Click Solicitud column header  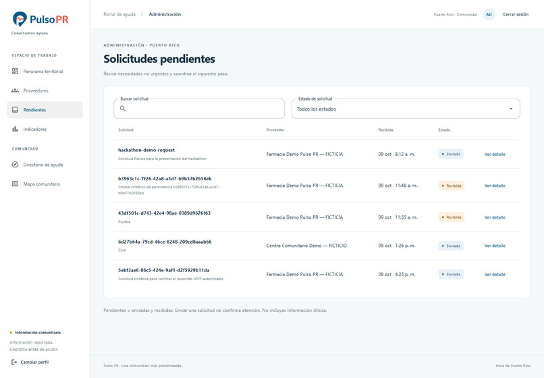click(x=126, y=130)
